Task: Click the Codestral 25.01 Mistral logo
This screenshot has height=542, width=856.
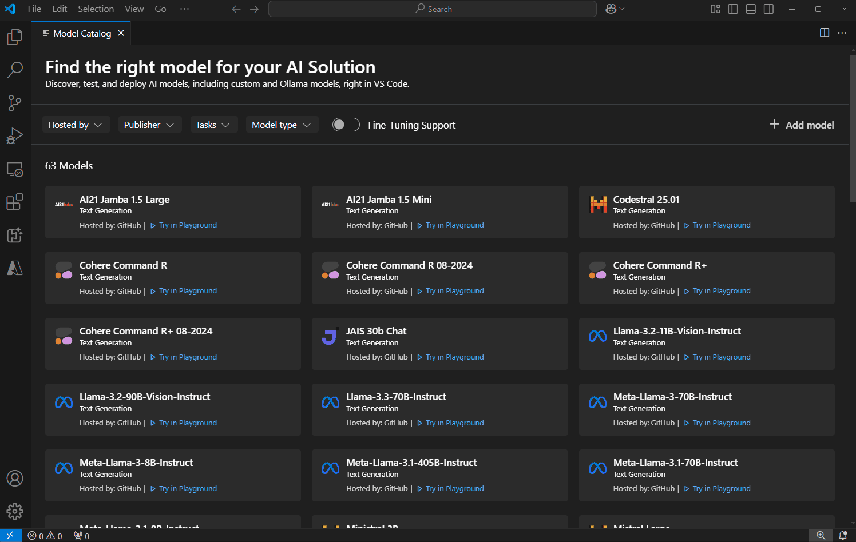Action: click(598, 204)
